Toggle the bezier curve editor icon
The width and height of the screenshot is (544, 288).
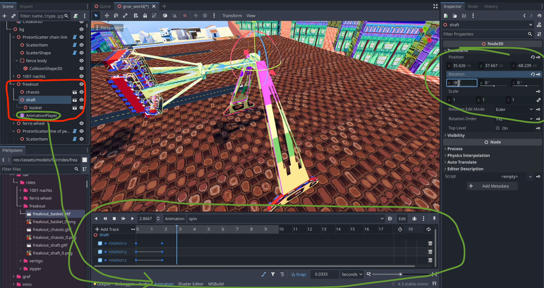click(263, 274)
